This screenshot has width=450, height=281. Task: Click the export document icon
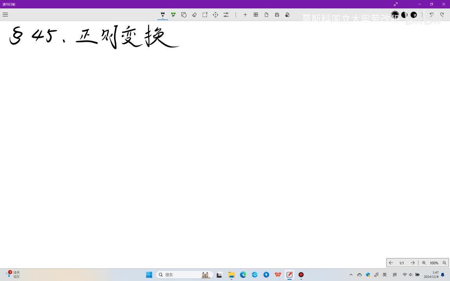coord(287,14)
